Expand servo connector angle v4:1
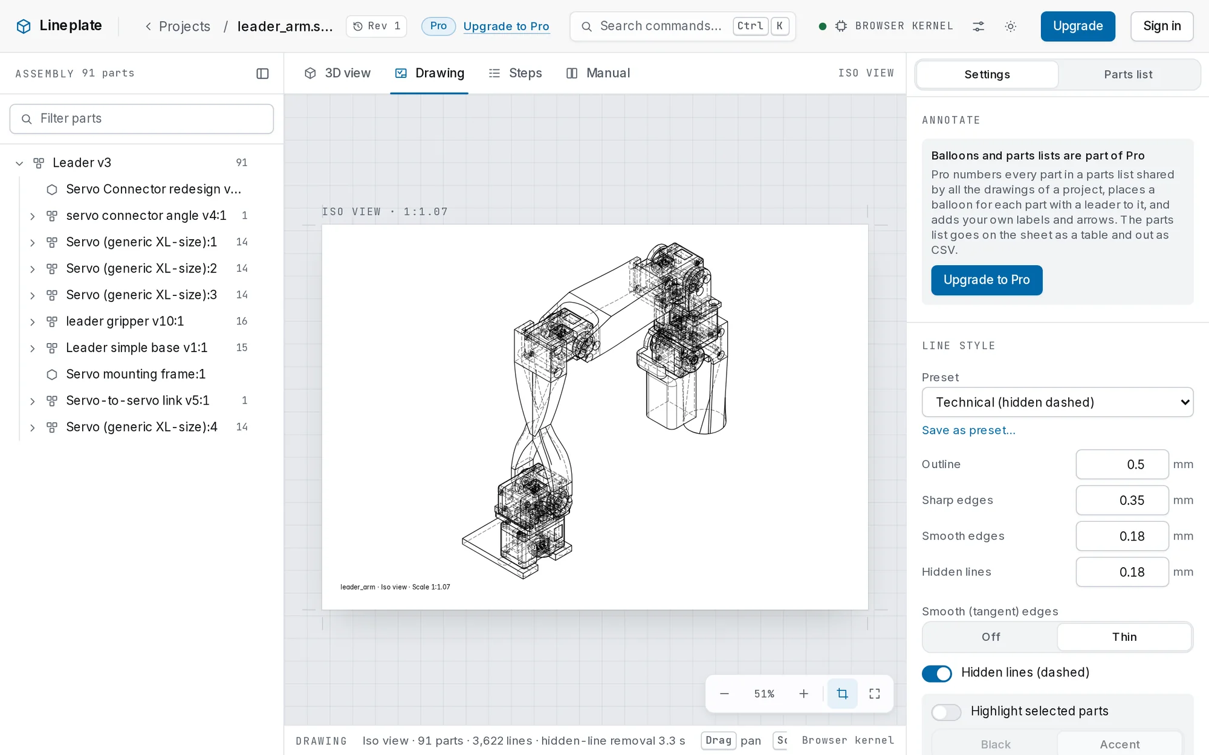The height and width of the screenshot is (755, 1209). point(33,216)
